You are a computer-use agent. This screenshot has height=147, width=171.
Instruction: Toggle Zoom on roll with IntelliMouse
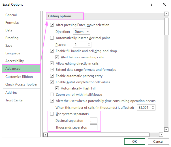[52, 95]
